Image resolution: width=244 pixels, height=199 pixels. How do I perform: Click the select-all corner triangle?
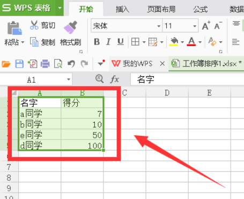point(14,92)
